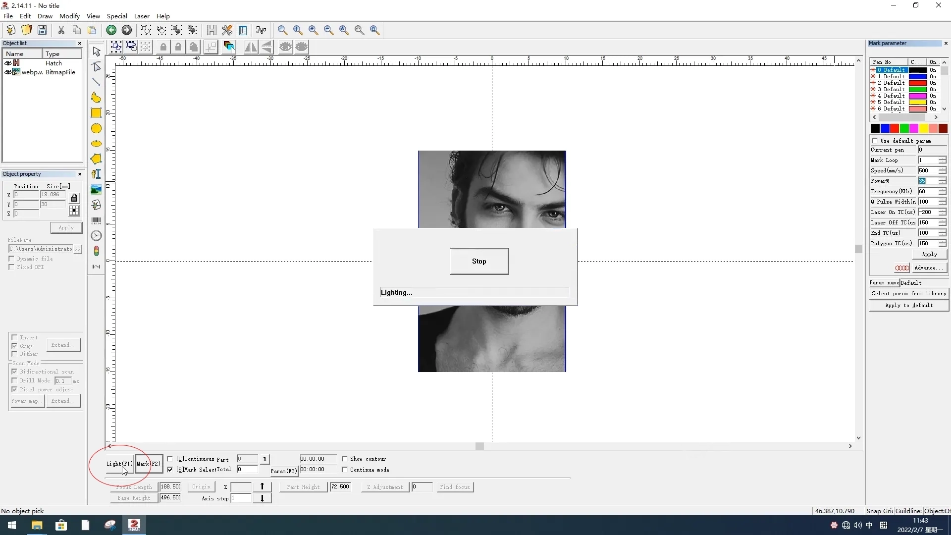Open the Draw menu
The image size is (951, 535).
point(45,16)
